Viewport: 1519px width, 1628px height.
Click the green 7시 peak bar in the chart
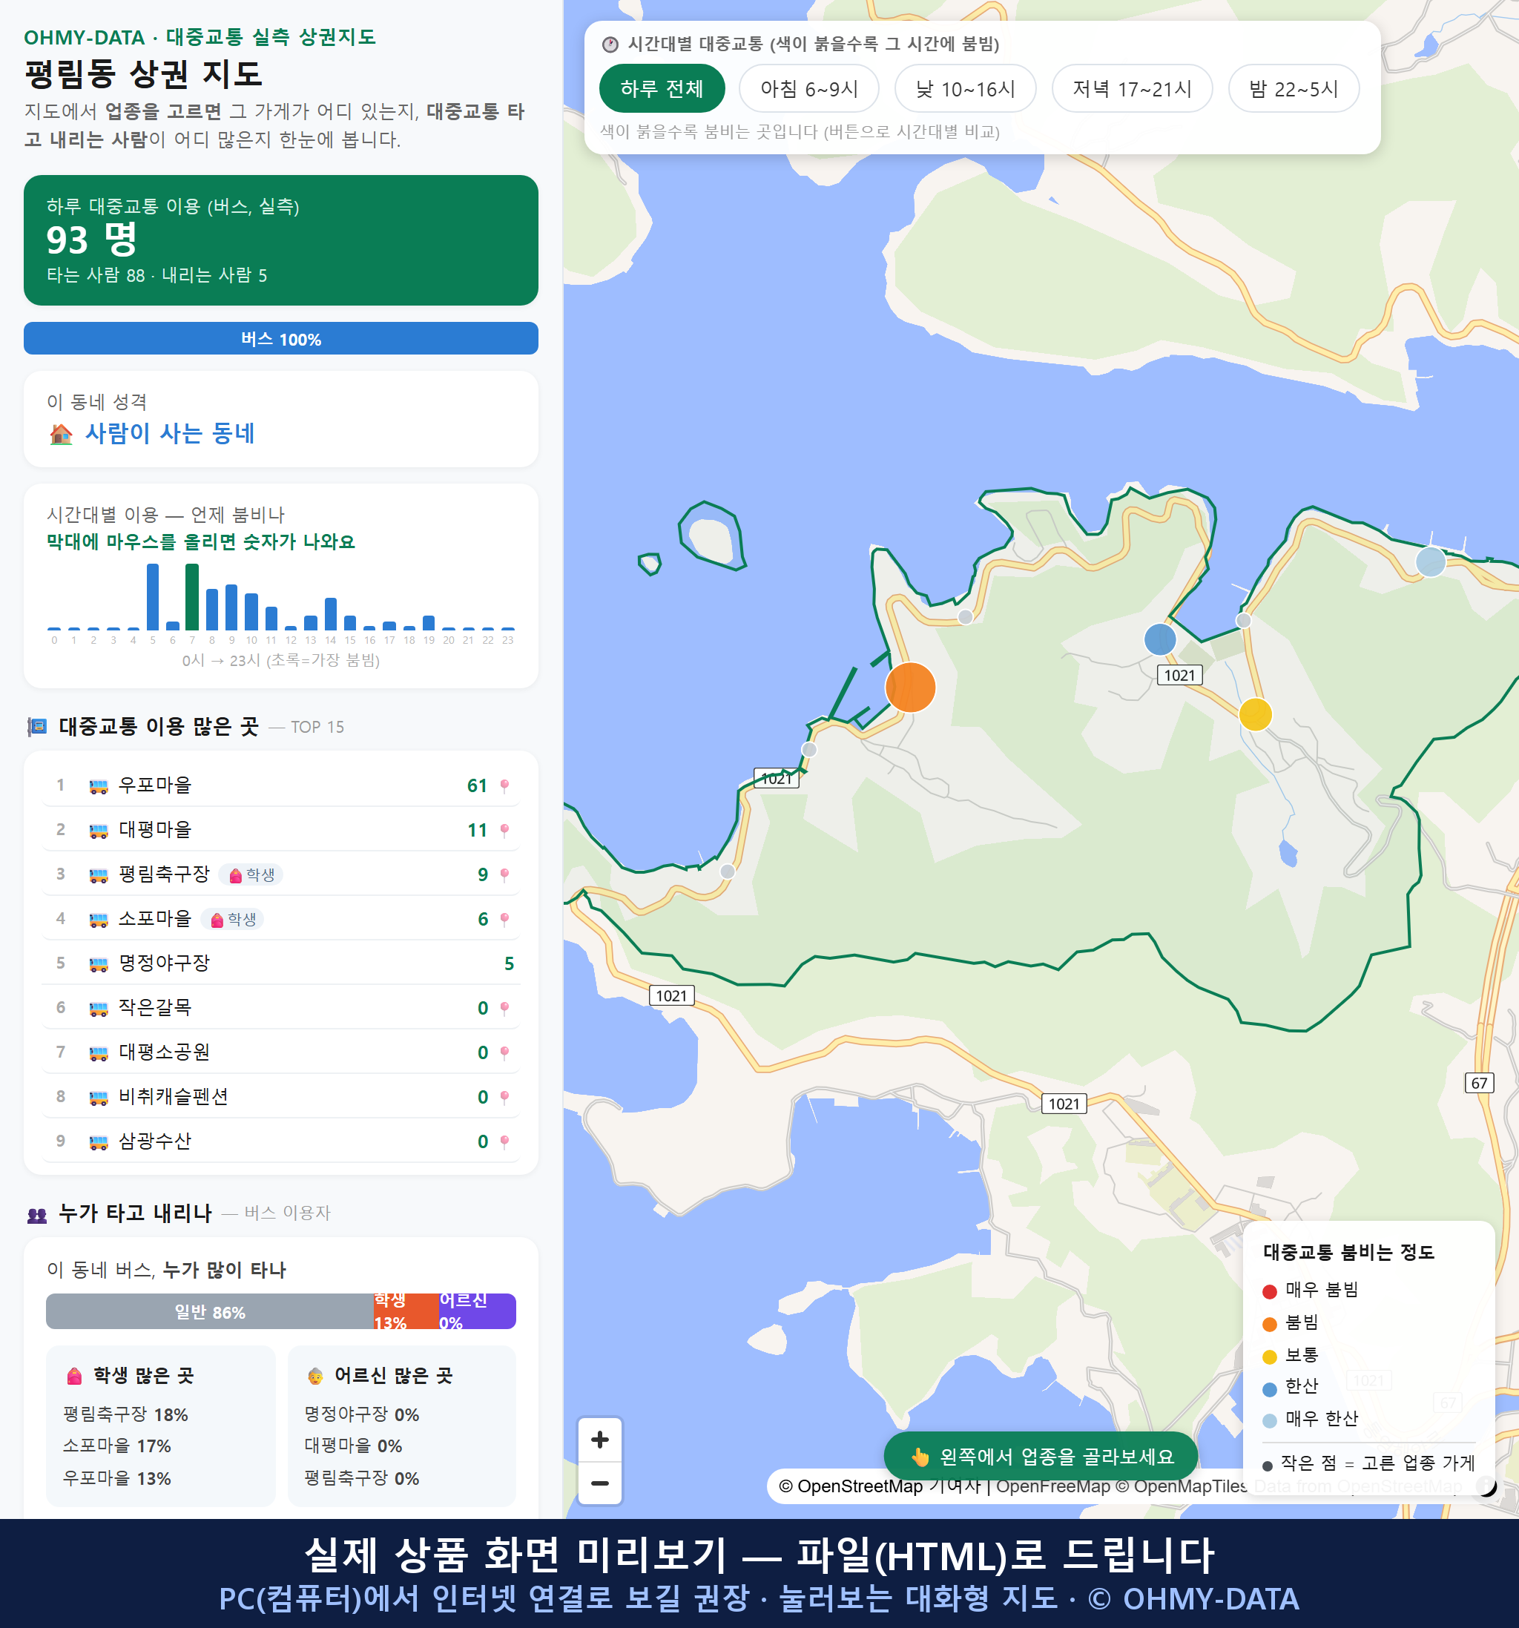click(192, 597)
